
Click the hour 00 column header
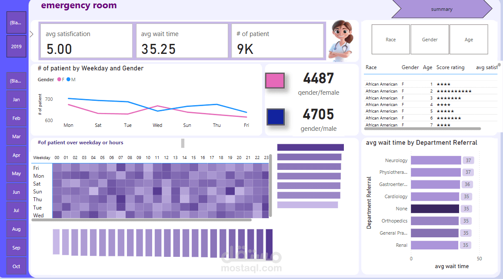[x=57, y=157]
